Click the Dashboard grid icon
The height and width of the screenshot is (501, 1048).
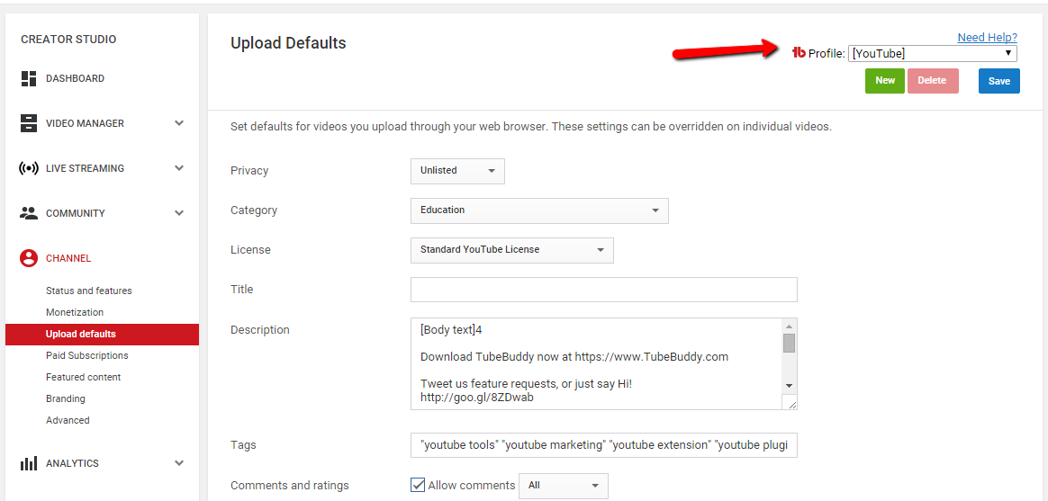[x=29, y=79]
